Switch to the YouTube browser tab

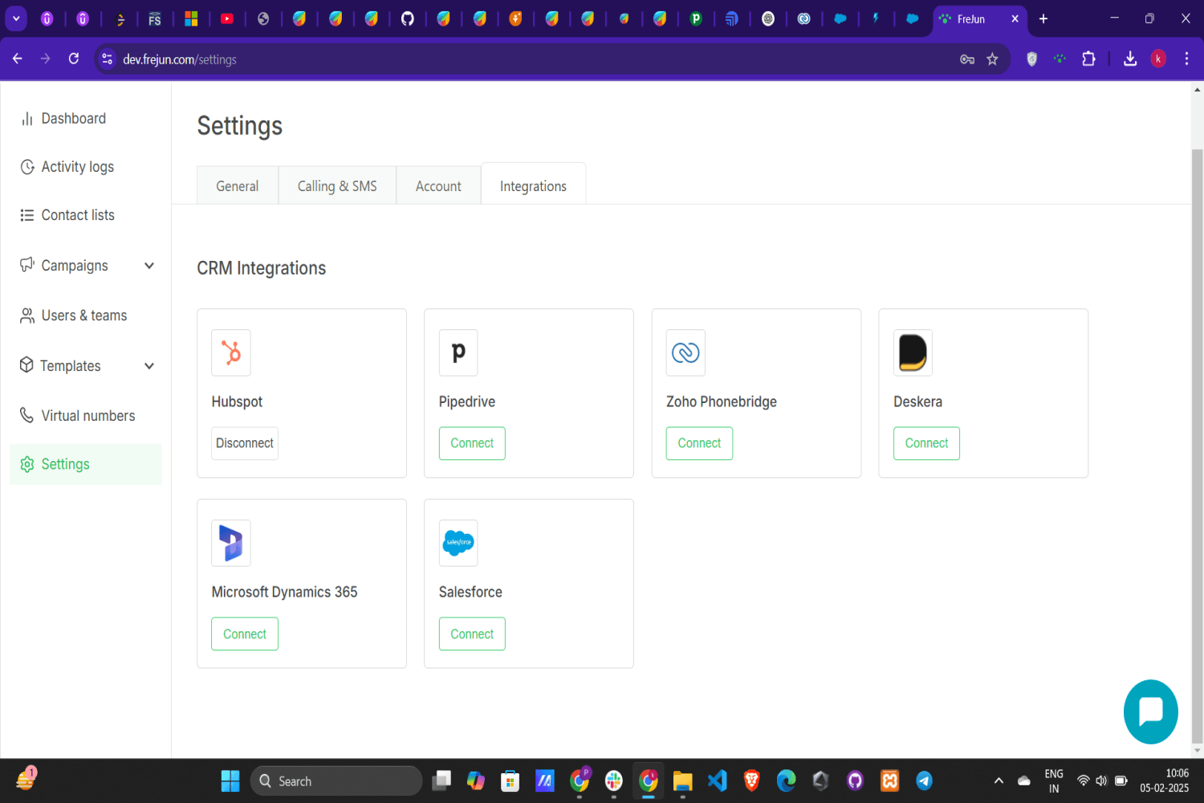pyautogui.click(x=227, y=18)
